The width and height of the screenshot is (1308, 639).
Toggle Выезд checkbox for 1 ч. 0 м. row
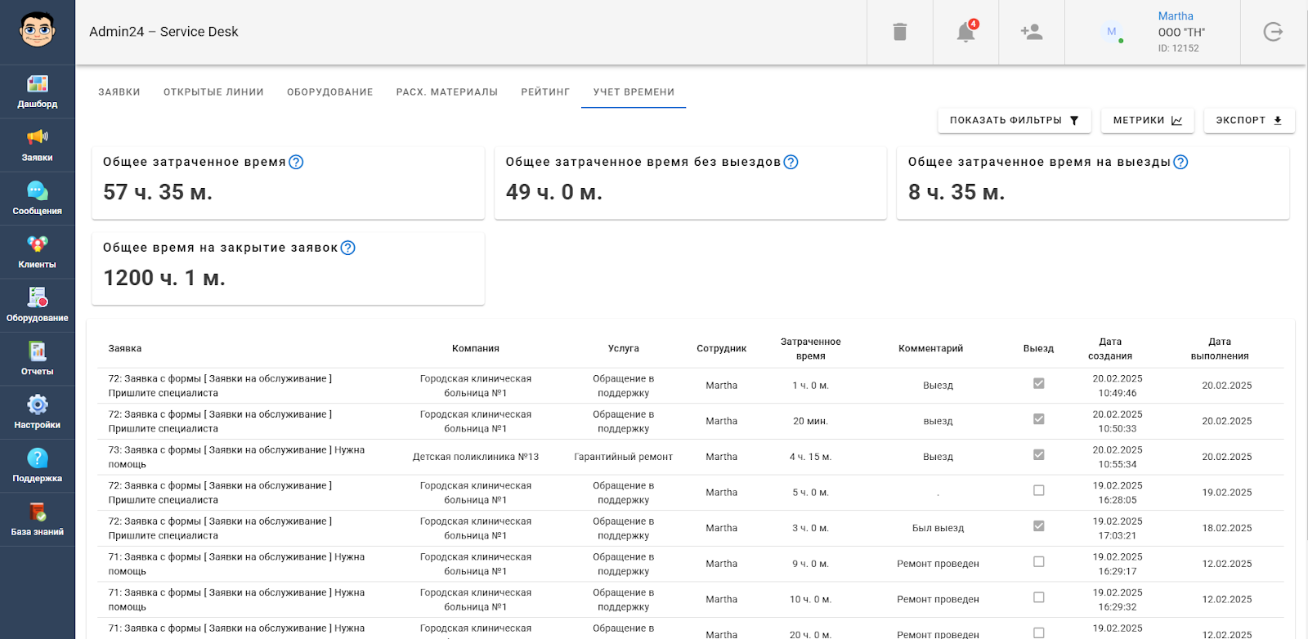click(1038, 383)
